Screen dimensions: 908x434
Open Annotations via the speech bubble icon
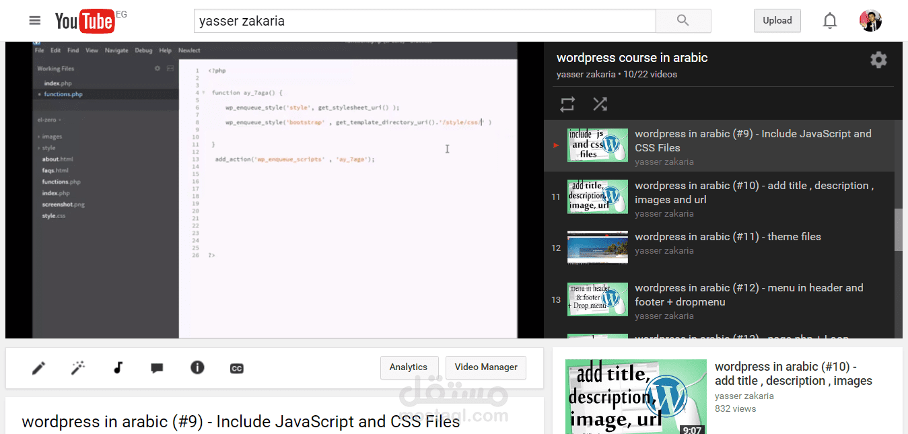(x=157, y=367)
